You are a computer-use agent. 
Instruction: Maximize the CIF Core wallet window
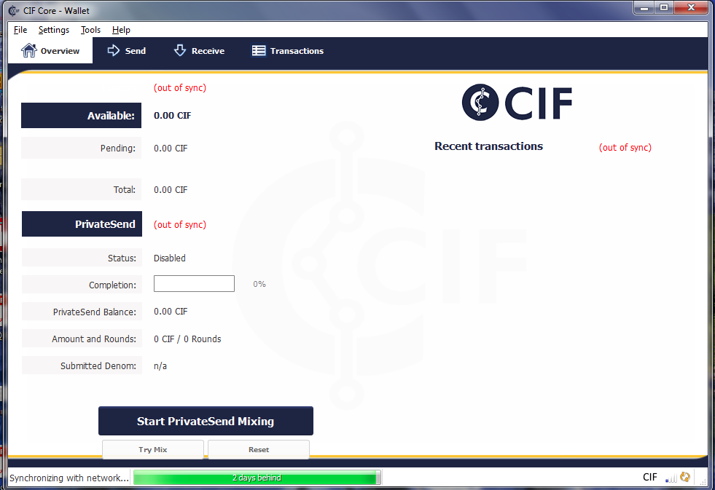[664, 8]
